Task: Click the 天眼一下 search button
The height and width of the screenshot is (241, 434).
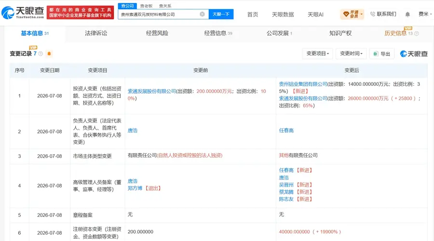Action: [221, 14]
